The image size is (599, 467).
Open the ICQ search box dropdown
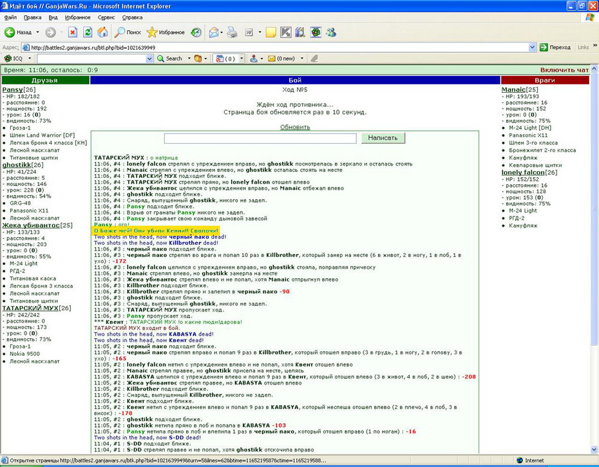click(x=149, y=59)
